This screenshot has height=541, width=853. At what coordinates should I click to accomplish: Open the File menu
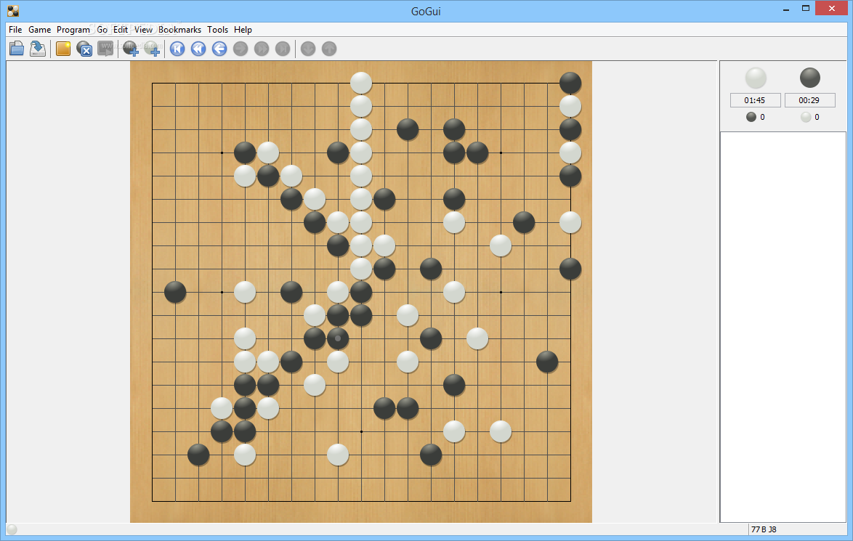click(x=15, y=29)
